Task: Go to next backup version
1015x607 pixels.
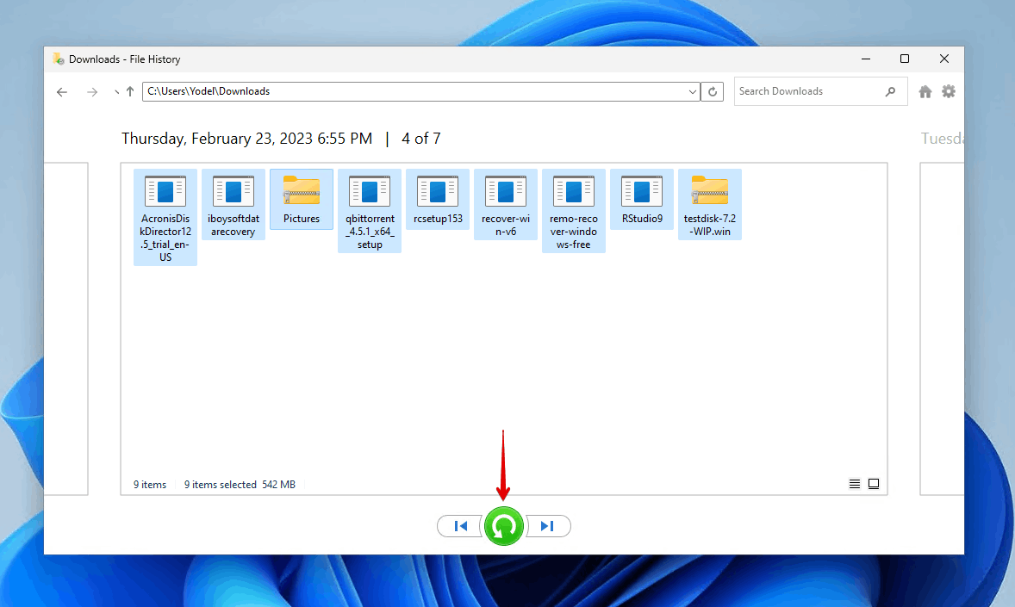Action: pos(548,526)
